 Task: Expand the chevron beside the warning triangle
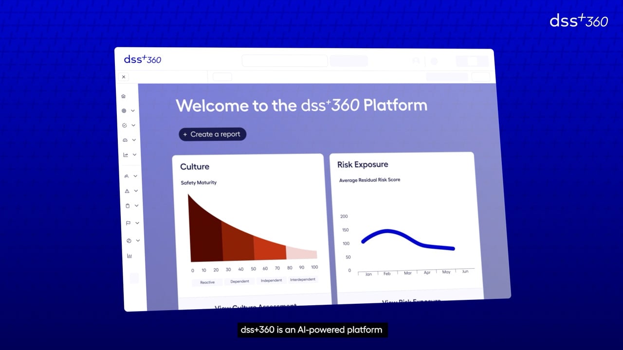(x=136, y=191)
